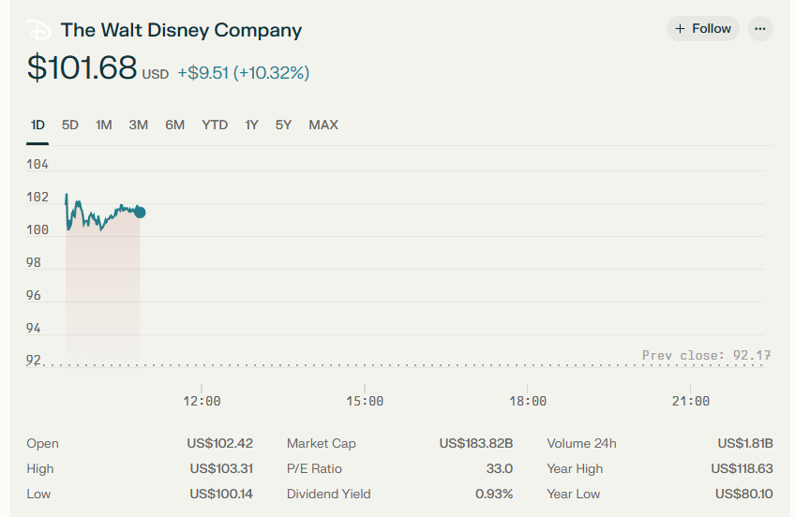Click the Open value US$102.42

pos(220,443)
